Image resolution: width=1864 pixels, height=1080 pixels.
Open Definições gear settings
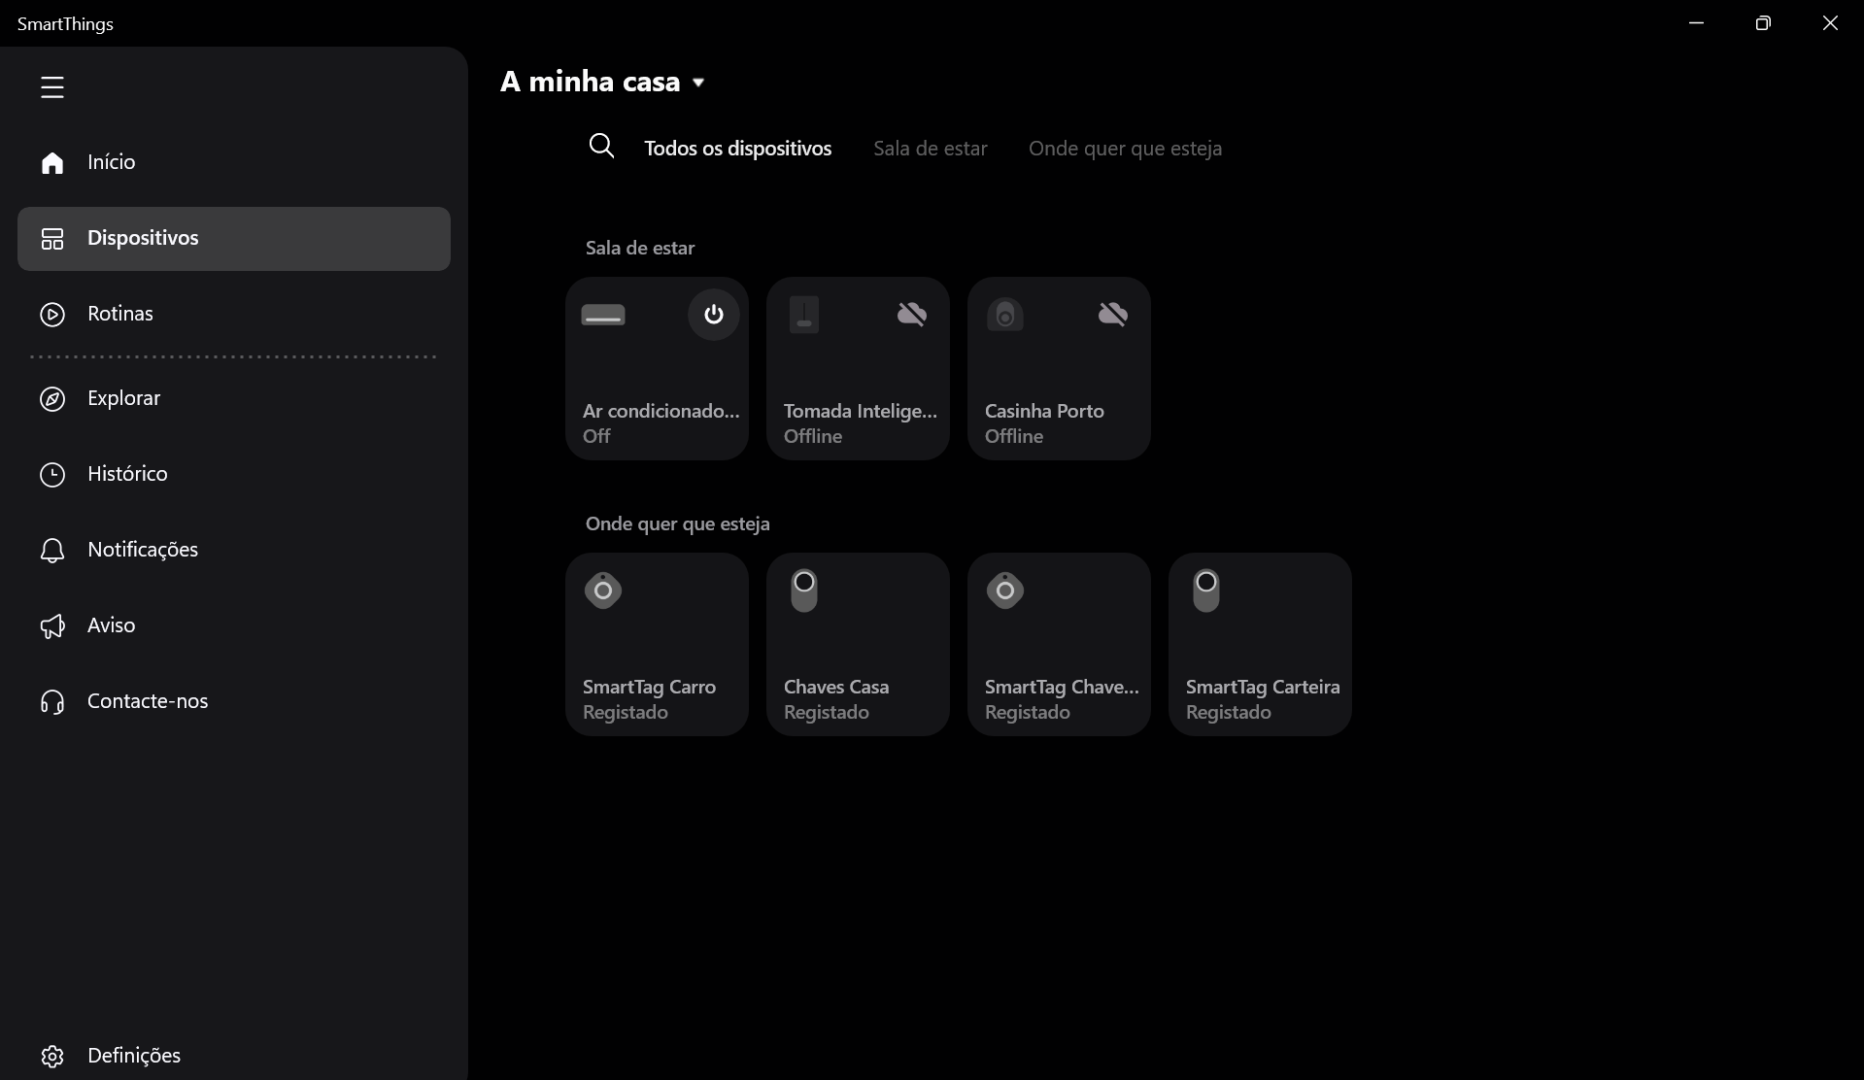[x=52, y=1056]
